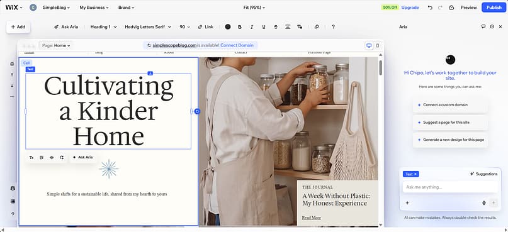Click the Connect Domain link

tap(237, 45)
